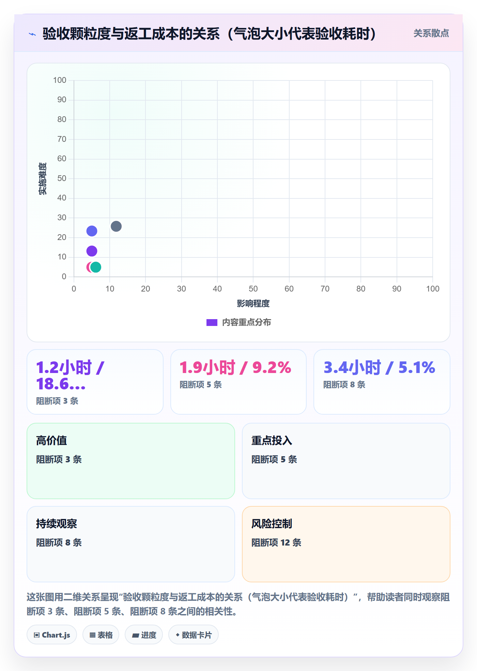Toggle the purple legend swatch for 内容重点分布
Viewport: 477px width, 671px height.
point(212,323)
